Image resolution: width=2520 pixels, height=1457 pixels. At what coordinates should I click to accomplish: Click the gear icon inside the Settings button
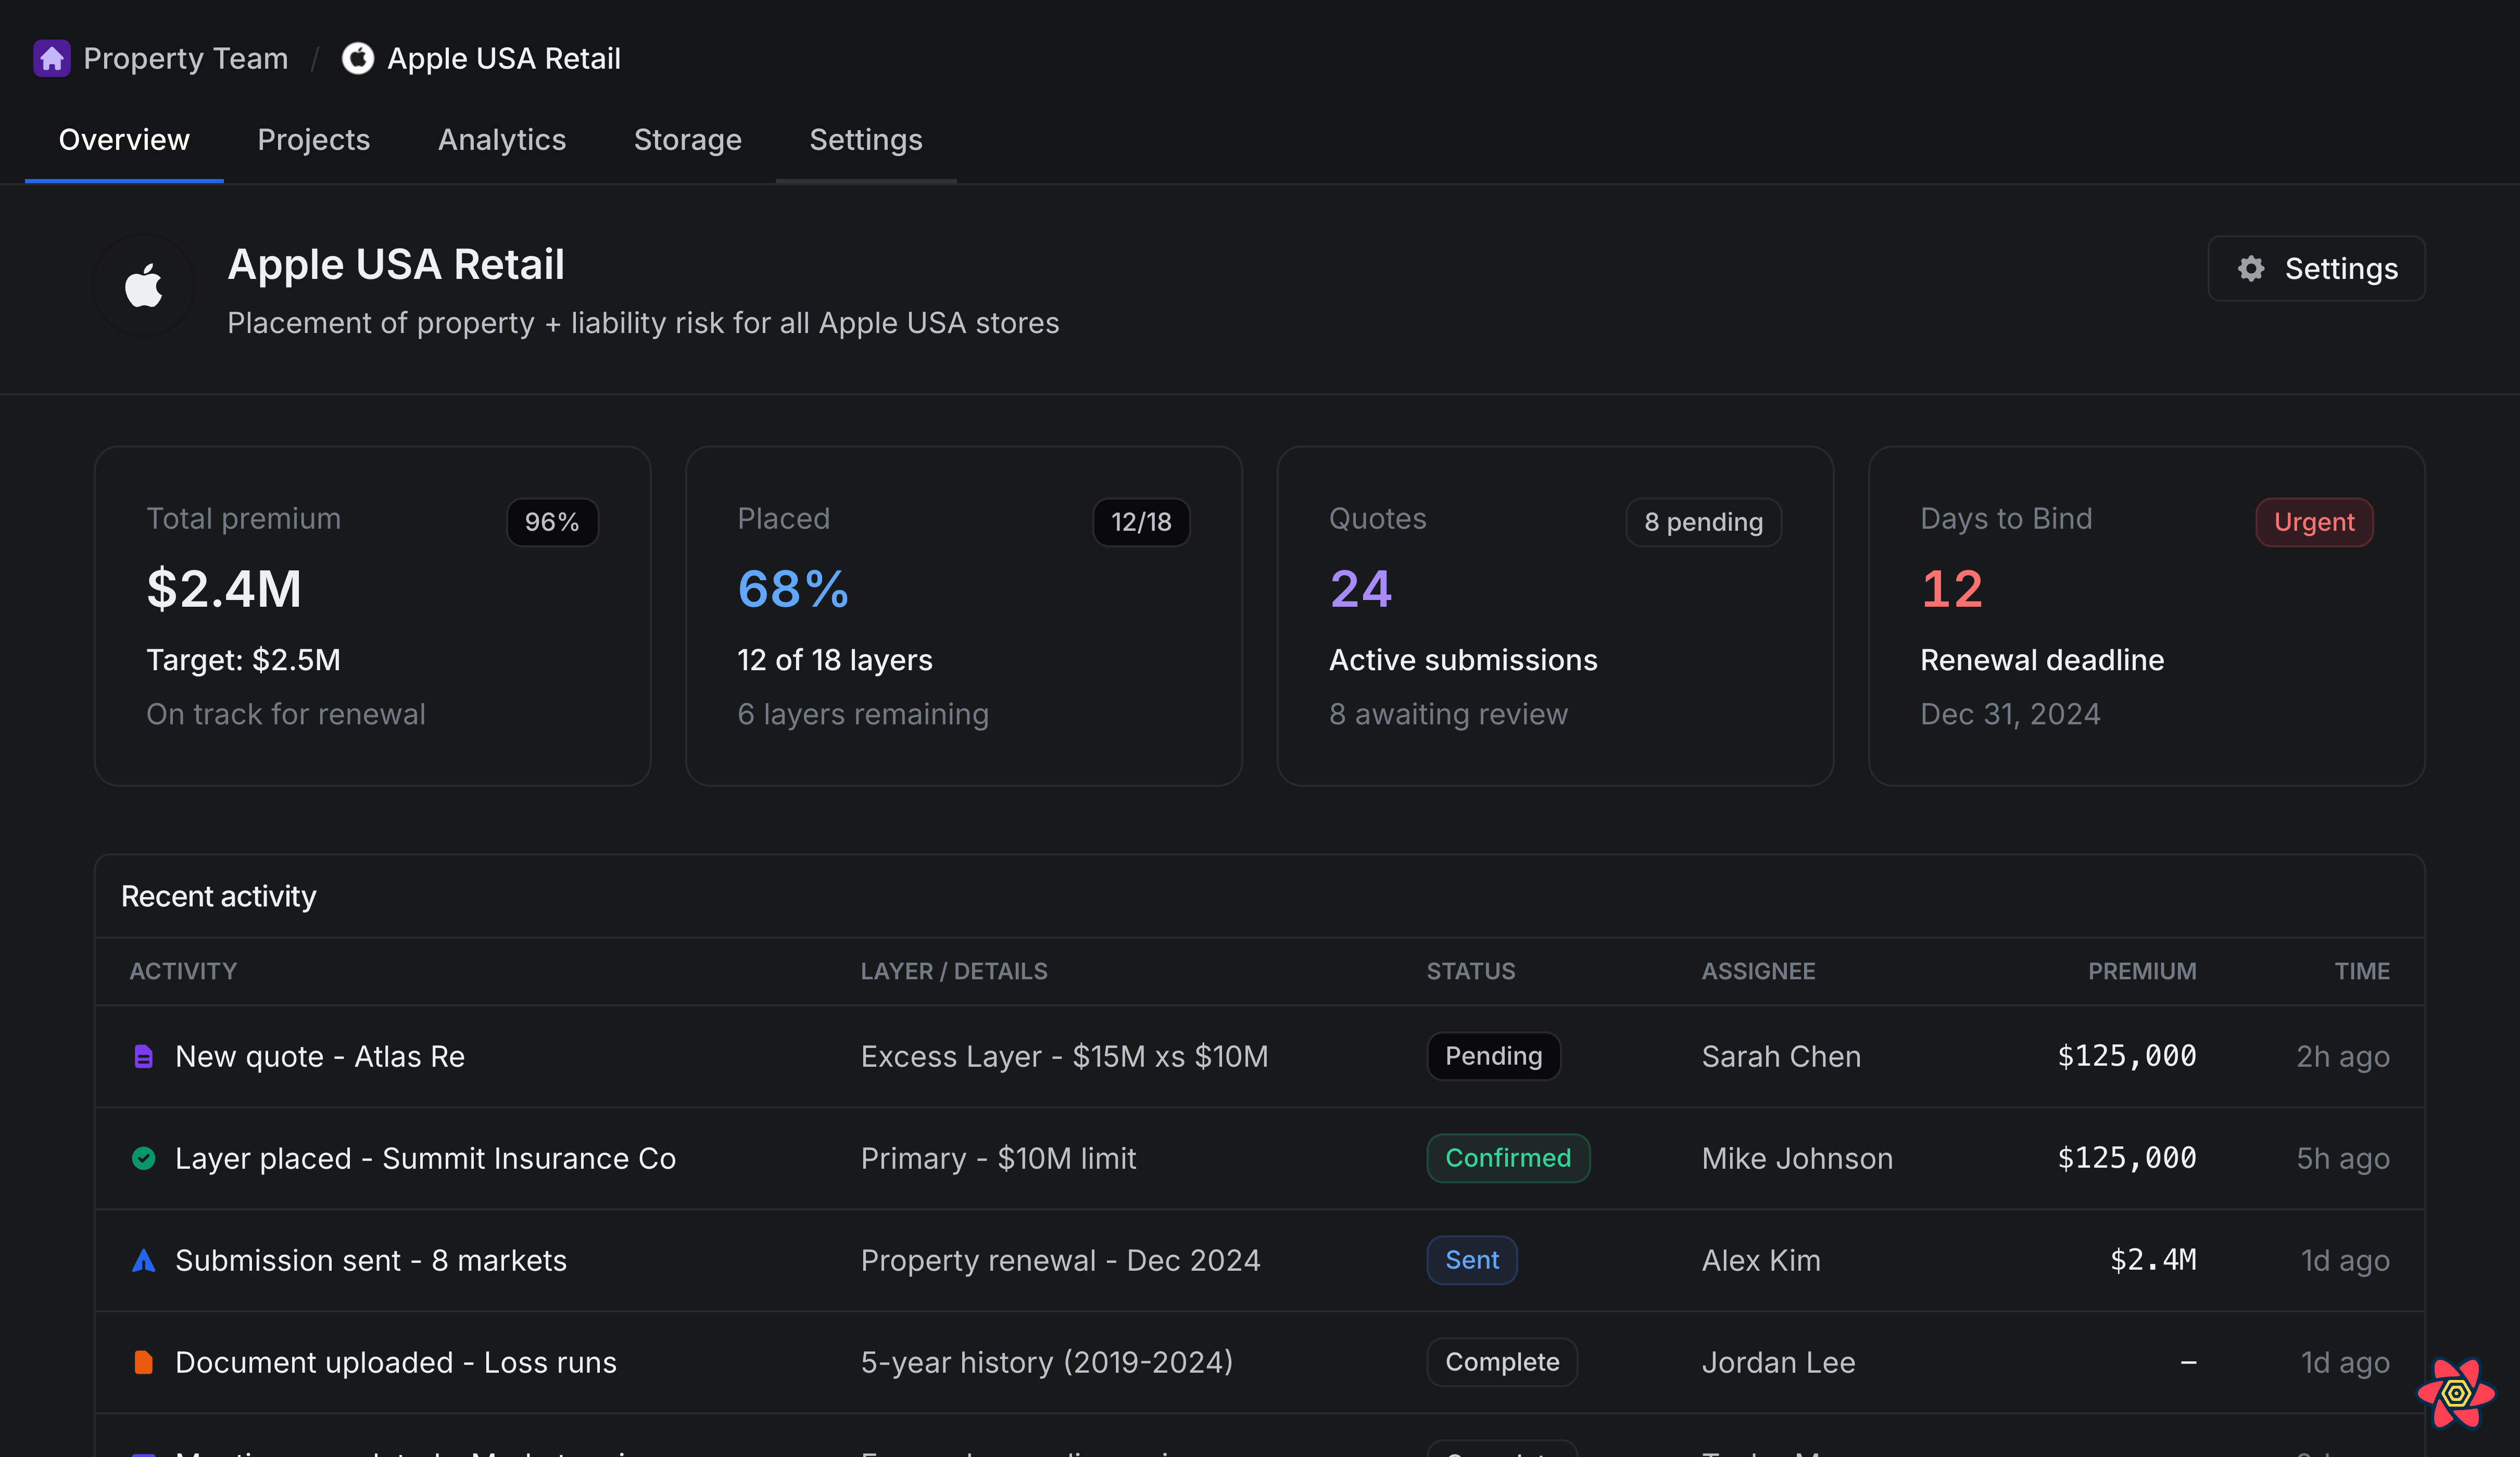coord(2250,268)
